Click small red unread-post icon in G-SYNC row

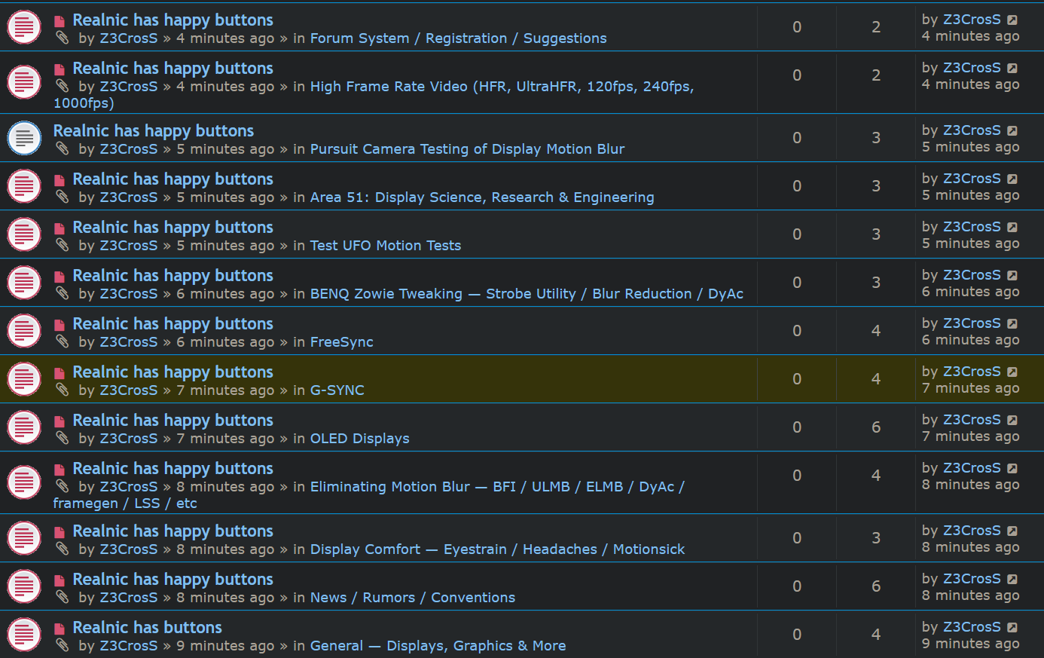[x=60, y=373]
